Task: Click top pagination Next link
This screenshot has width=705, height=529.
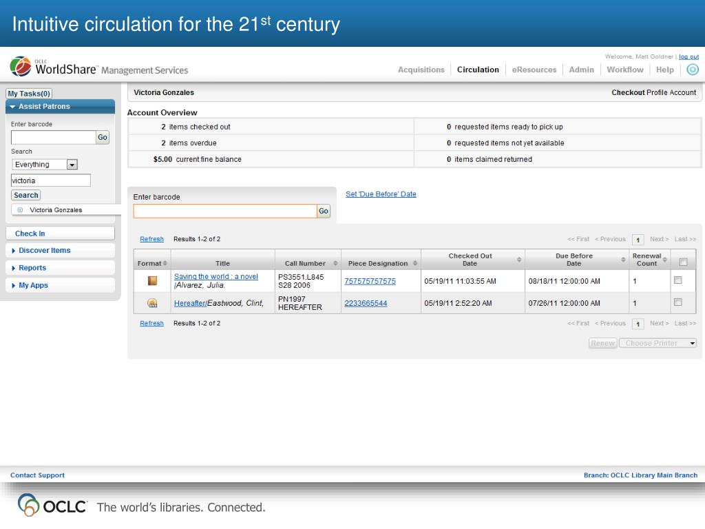Action: 659,239
